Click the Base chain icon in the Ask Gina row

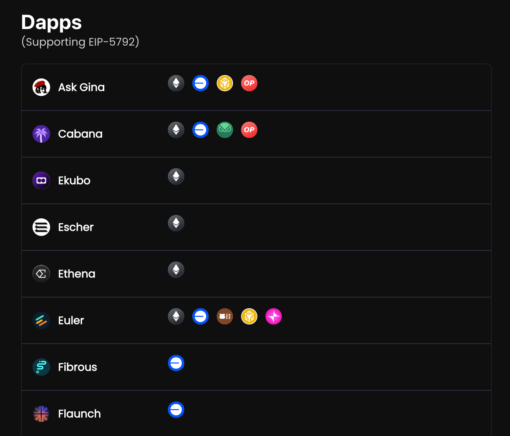(x=200, y=83)
